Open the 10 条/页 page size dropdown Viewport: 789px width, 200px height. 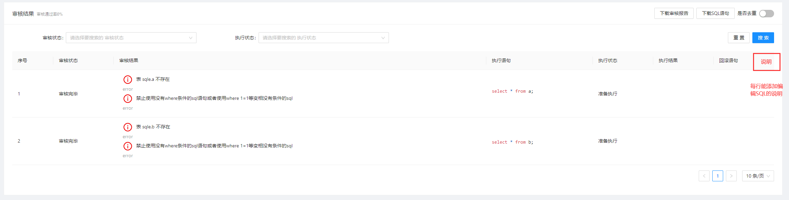(x=758, y=176)
